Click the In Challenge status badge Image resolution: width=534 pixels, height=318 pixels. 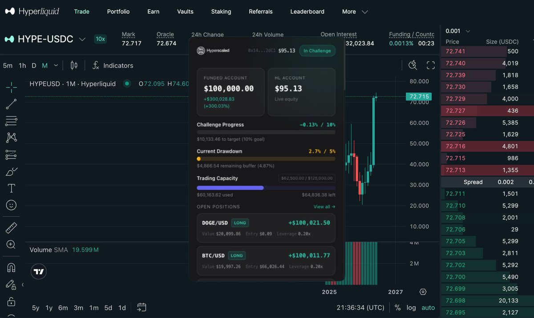pyautogui.click(x=317, y=51)
